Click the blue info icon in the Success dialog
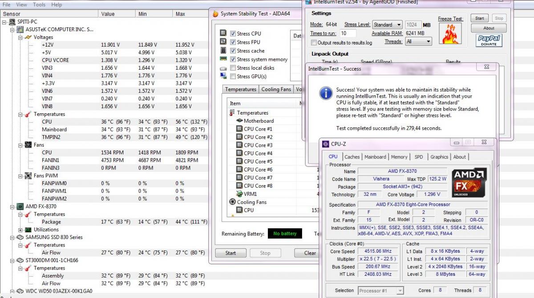 (x=326, y=93)
